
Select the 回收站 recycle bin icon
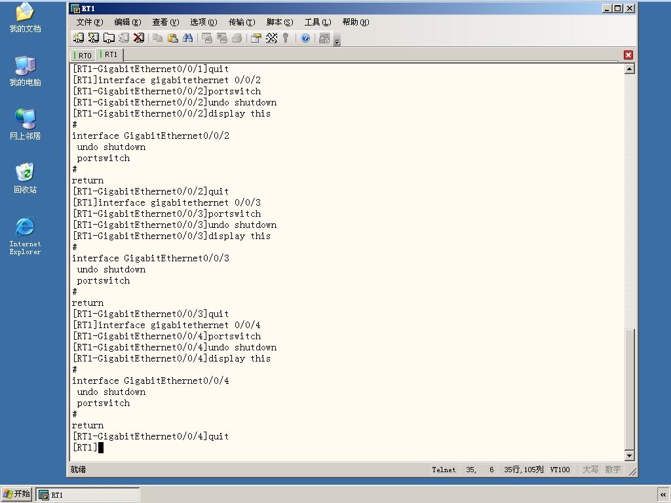coord(26,178)
